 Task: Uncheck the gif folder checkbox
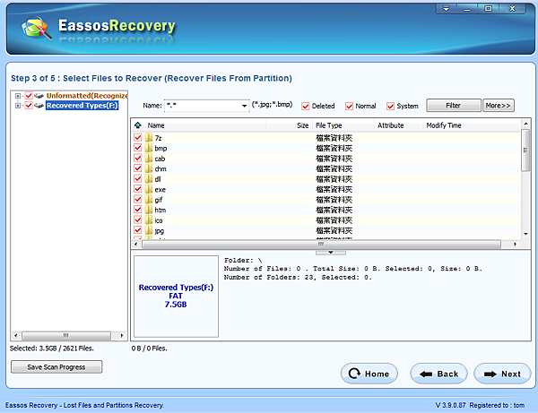[137, 199]
